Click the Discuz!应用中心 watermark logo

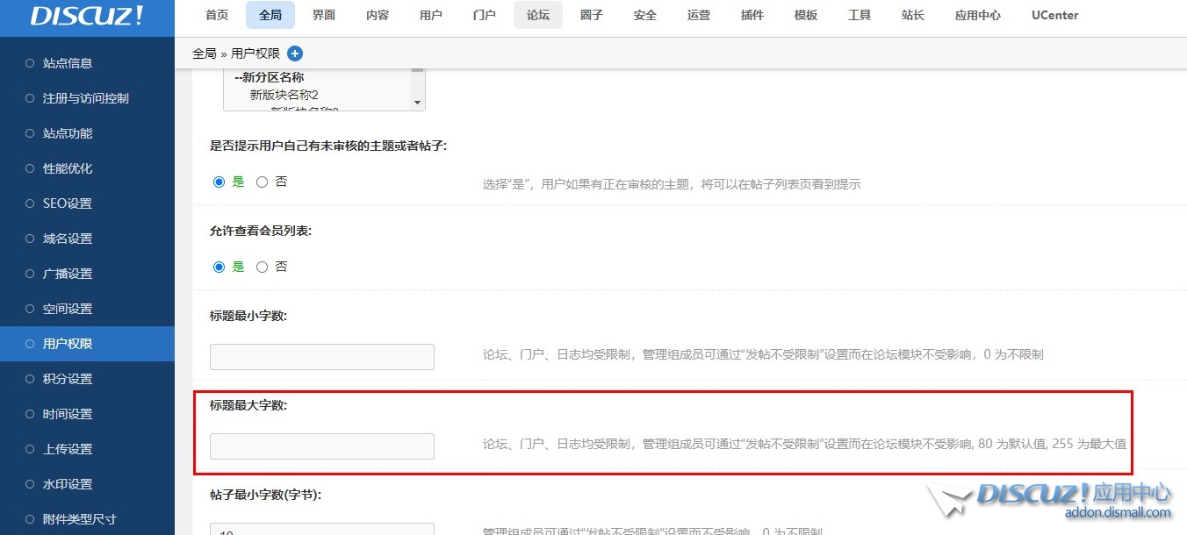(1054, 496)
